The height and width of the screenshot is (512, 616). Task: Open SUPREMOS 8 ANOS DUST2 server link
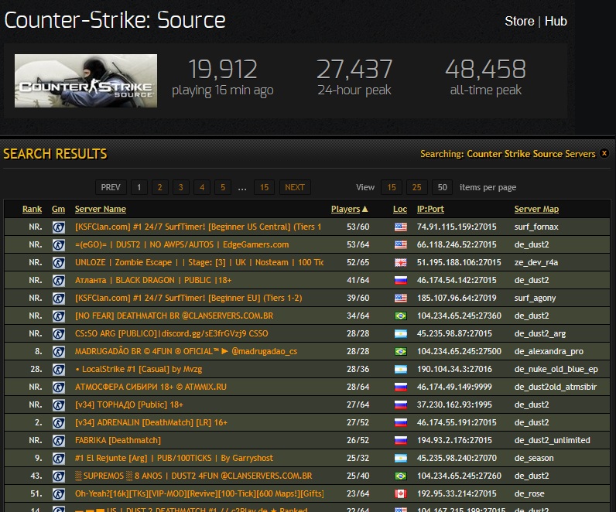[193, 476]
